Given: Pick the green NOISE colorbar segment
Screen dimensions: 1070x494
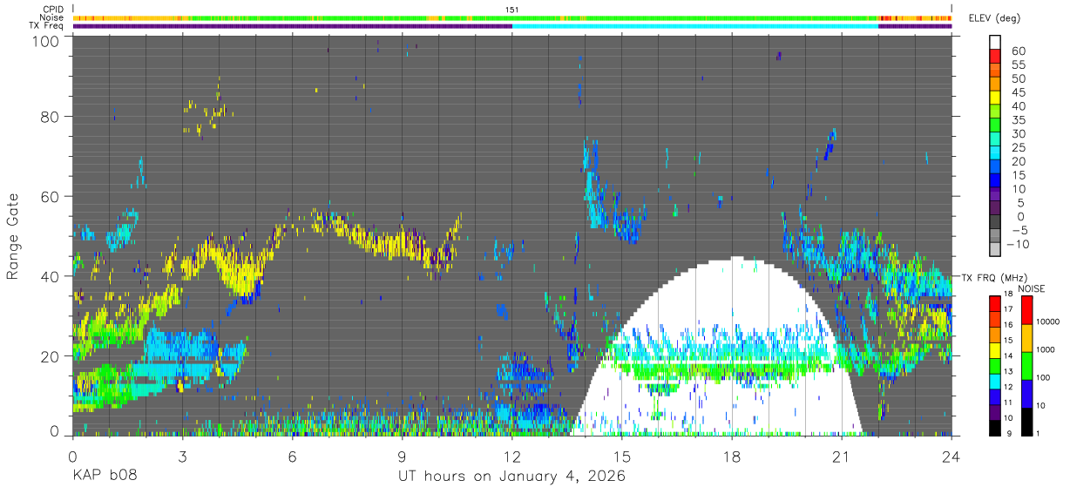Looking at the screenshot, I should click(x=1026, y=365).
